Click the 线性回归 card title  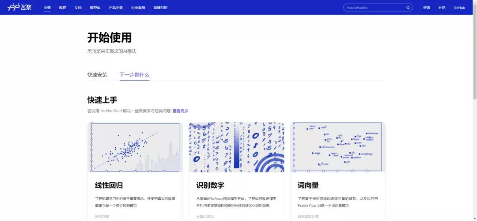click(109, 185)
